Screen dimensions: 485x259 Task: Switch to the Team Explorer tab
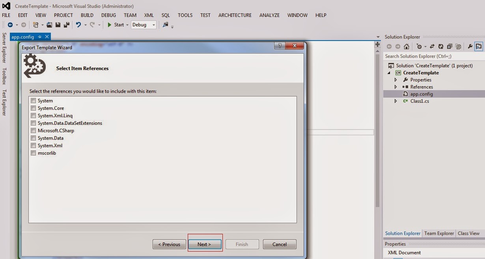[x=439, y=233]
